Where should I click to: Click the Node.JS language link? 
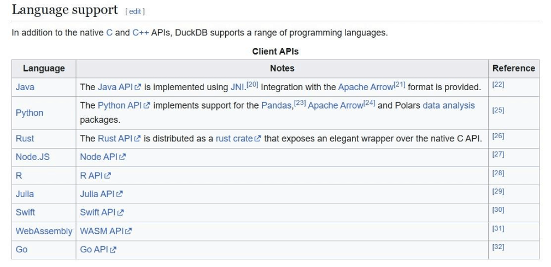[x=33, y=157]
